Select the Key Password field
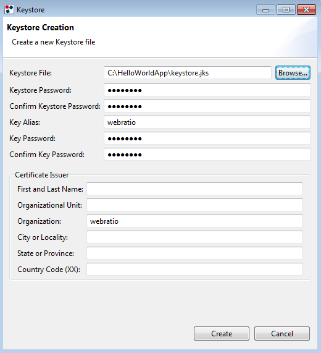 207,138
